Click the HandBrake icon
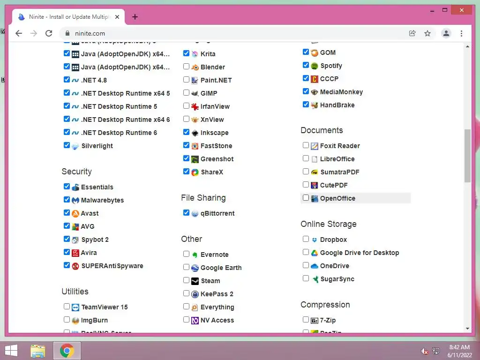This screenshot has height=360, width=480. point(315,105)
